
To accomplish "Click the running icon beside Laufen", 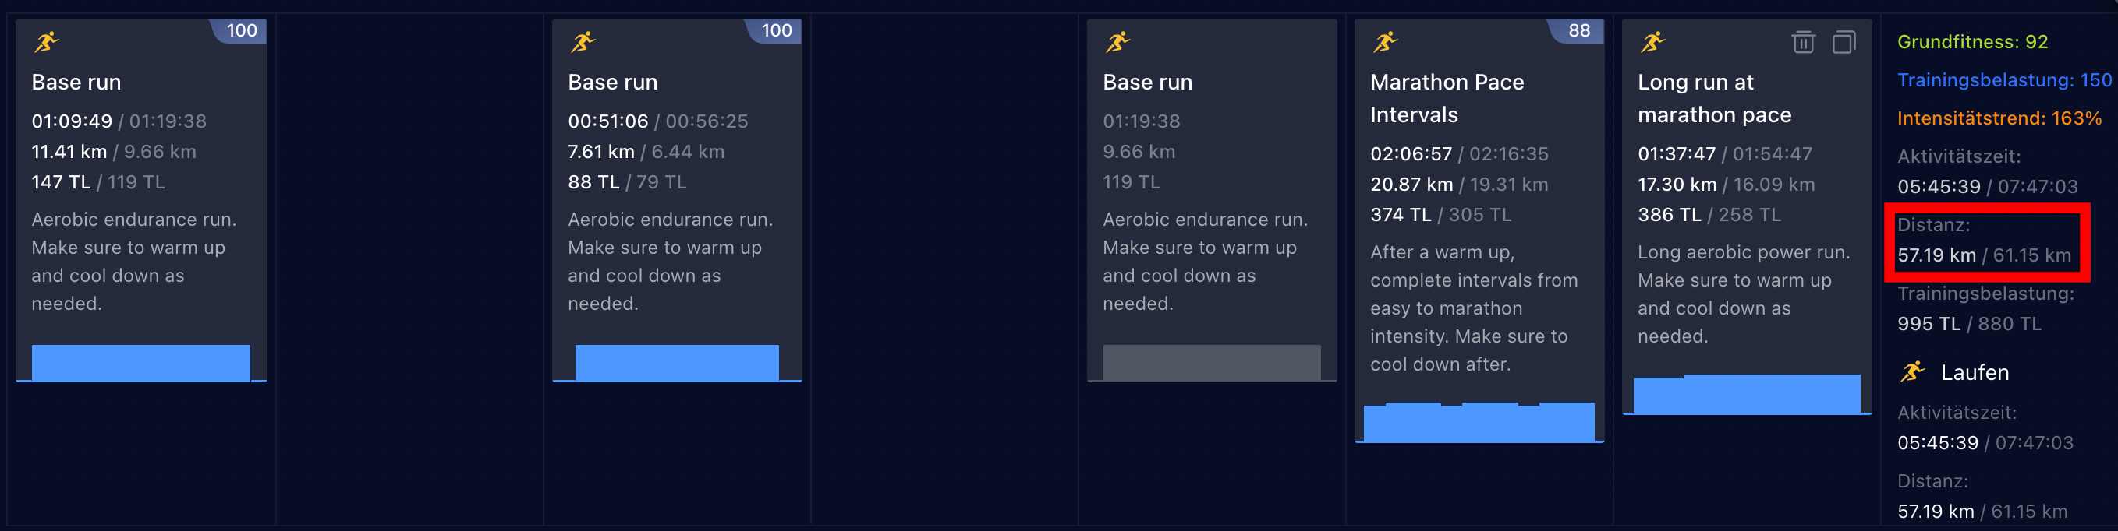I will tap(1912, 372).
